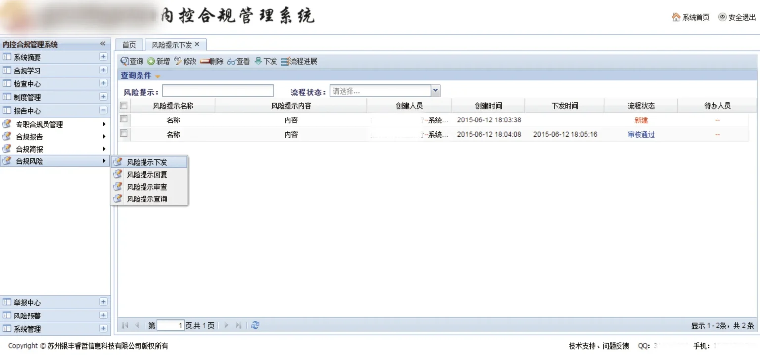Click the 查询 search toolbar icon

tap(125, 62)
